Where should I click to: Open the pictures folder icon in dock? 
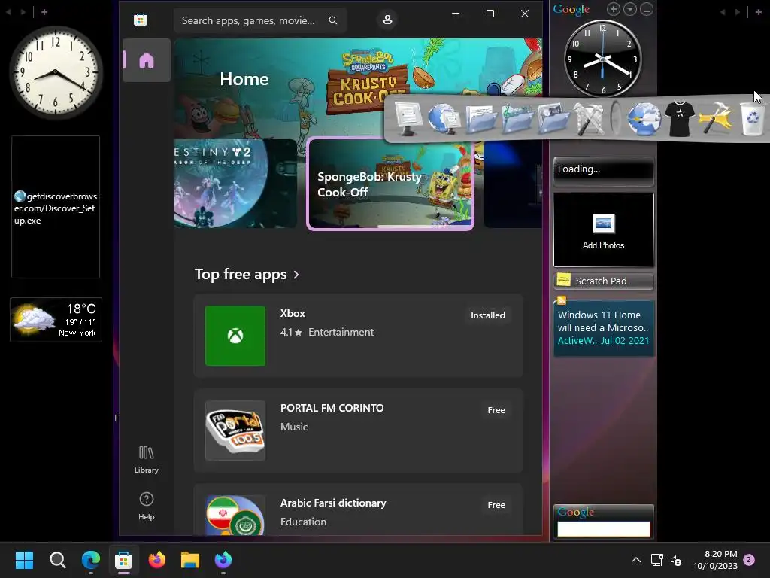click(553, 118)
